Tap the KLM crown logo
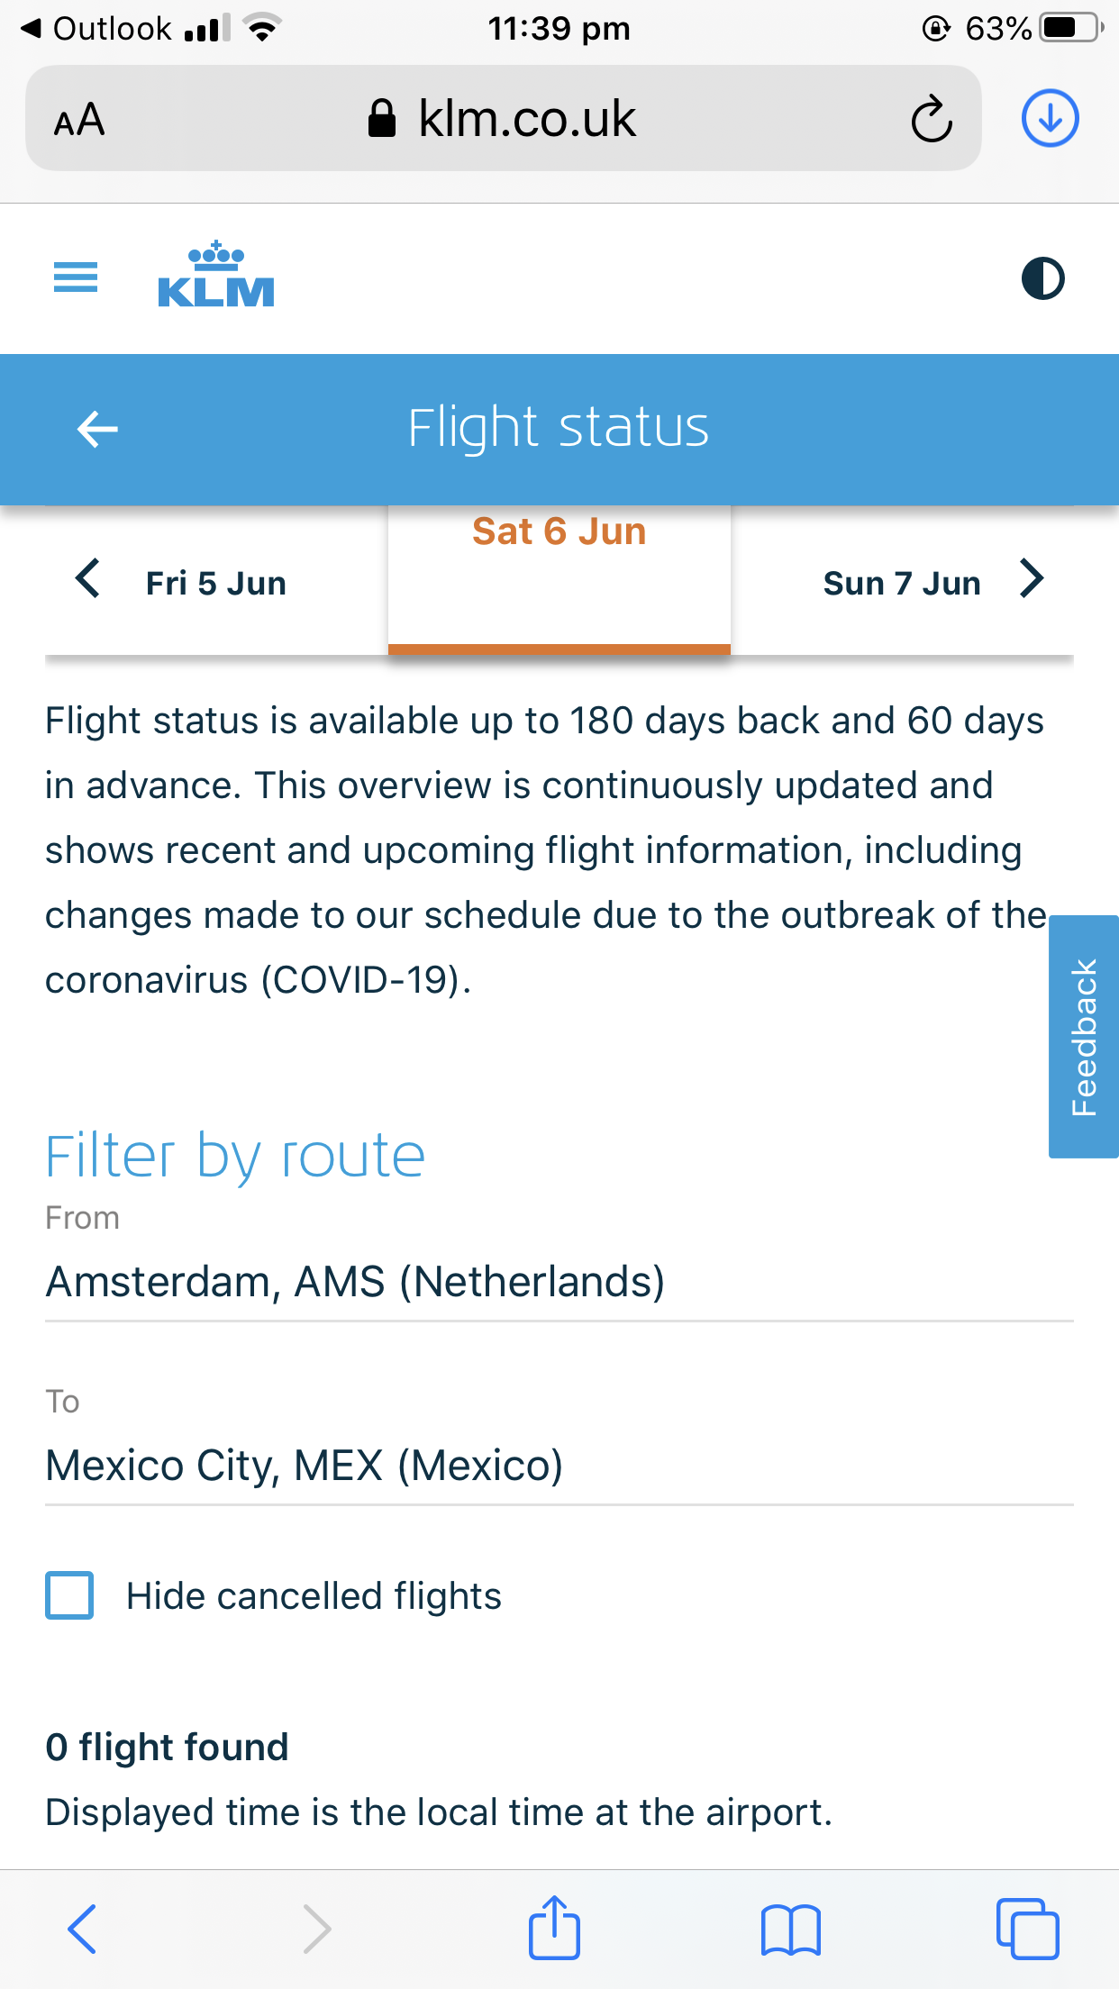 click(x=216, y=275)
